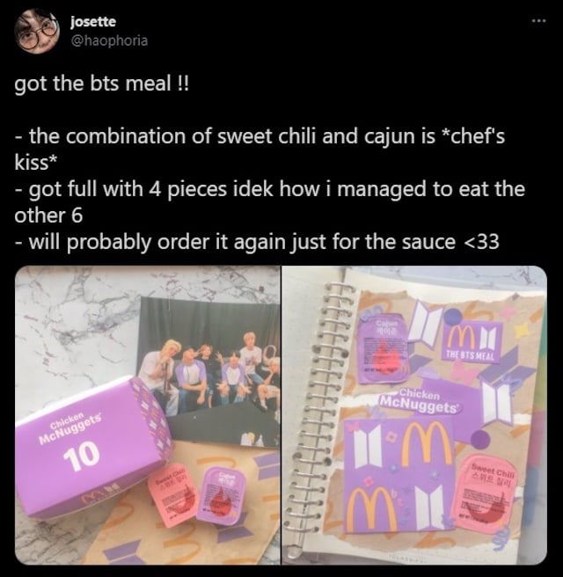Open josette's profile avatar picture

pyautogui.click(x=37, y=32)
